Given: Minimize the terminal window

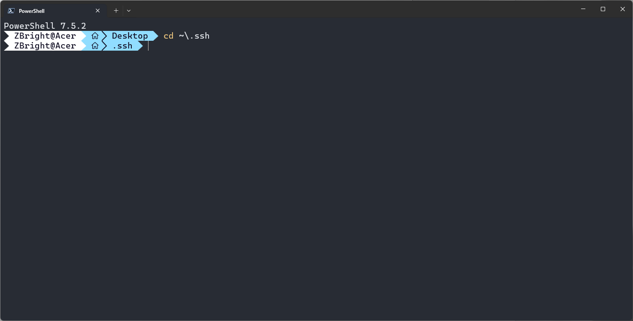Looking at the screenshot, I should [583, 9].
